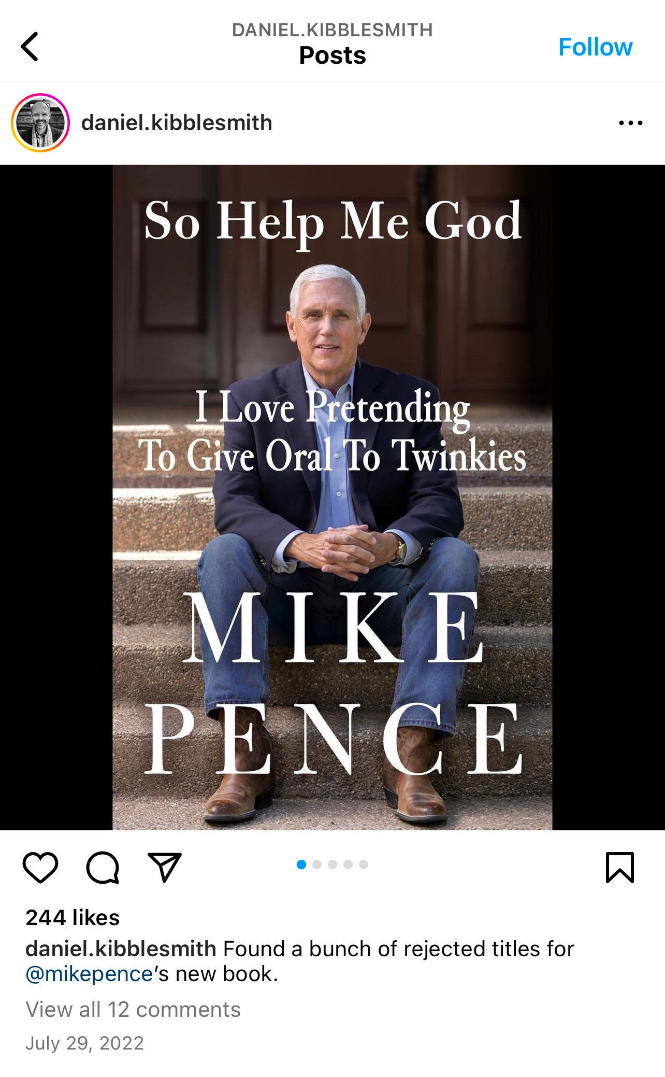The height and width of the screenshot is (1077, 665).
Task: Open daniel.kibblesmith's story avatar
Action: [40, 123]
